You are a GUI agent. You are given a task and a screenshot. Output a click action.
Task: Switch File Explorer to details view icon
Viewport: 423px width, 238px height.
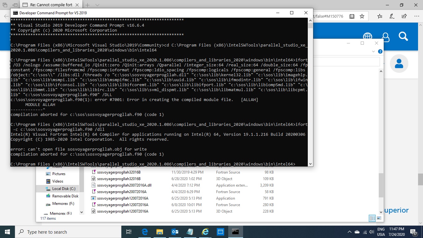pyautogui.click(x=373, y=218)
